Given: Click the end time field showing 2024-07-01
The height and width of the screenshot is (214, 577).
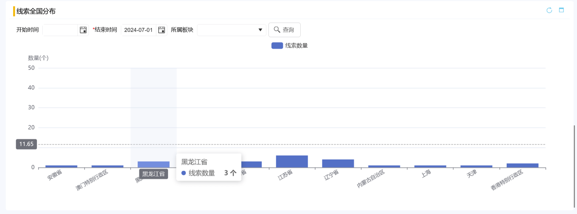Looking at the screenshot, I should tap(138, 30).
